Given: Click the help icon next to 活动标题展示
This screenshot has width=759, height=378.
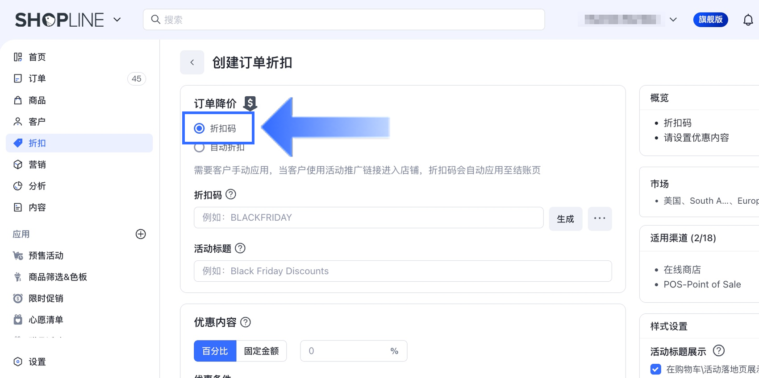Looking at the screenshot, I should pyautogui.click(x=718, y=351).
